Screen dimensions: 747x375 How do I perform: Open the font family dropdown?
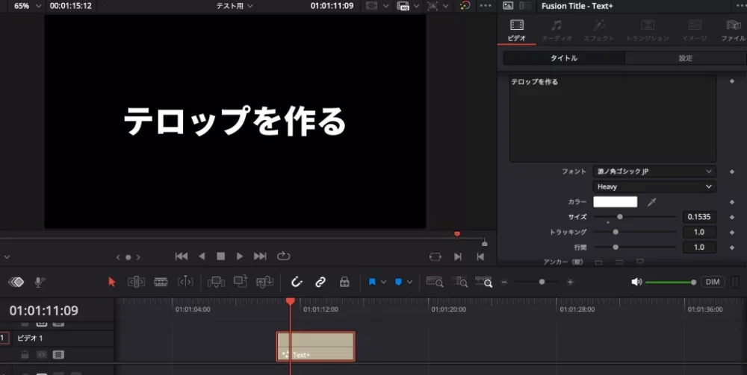coord(654,171)
